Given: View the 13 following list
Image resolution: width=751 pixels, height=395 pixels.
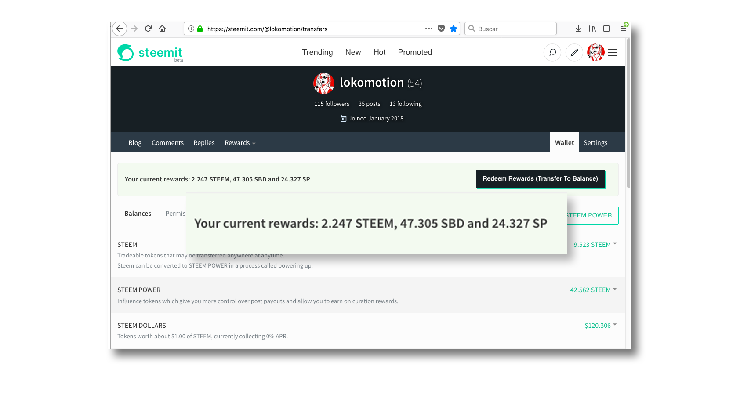Looking at the screenshot, I should (406, 104).
